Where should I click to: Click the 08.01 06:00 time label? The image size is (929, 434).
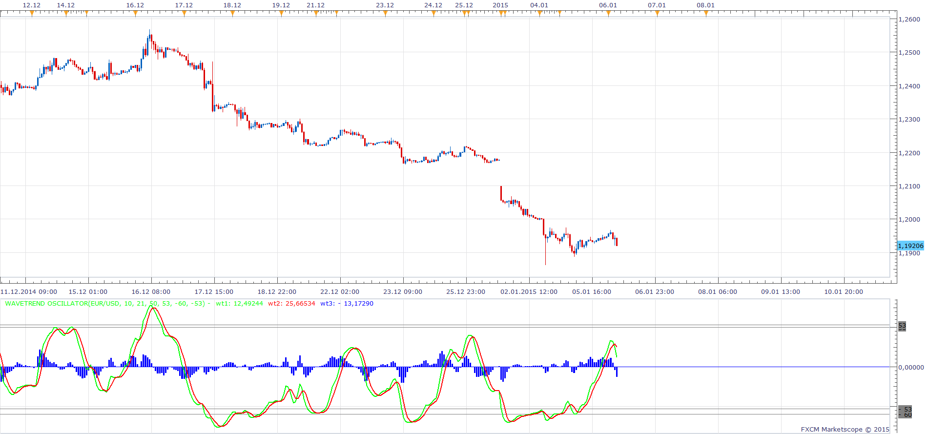click(x=718, y=292)
